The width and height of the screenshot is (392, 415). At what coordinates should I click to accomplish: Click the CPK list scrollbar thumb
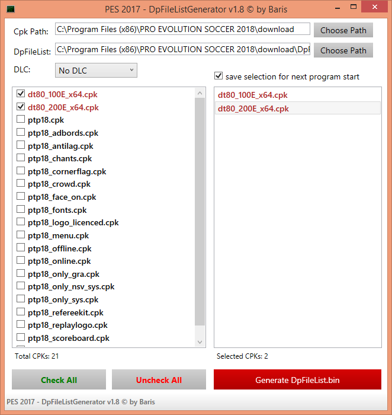click(200, 212)
